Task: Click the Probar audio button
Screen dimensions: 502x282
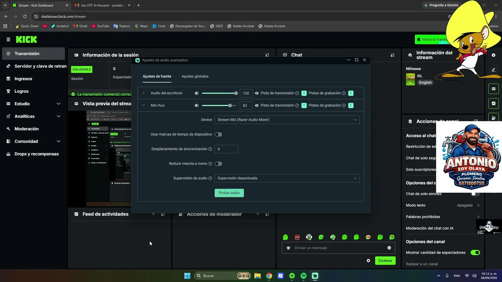Action: click(229, 193)
